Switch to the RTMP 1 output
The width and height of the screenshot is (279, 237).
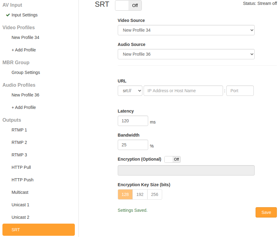pyautogui.click(x=19, y=130)
